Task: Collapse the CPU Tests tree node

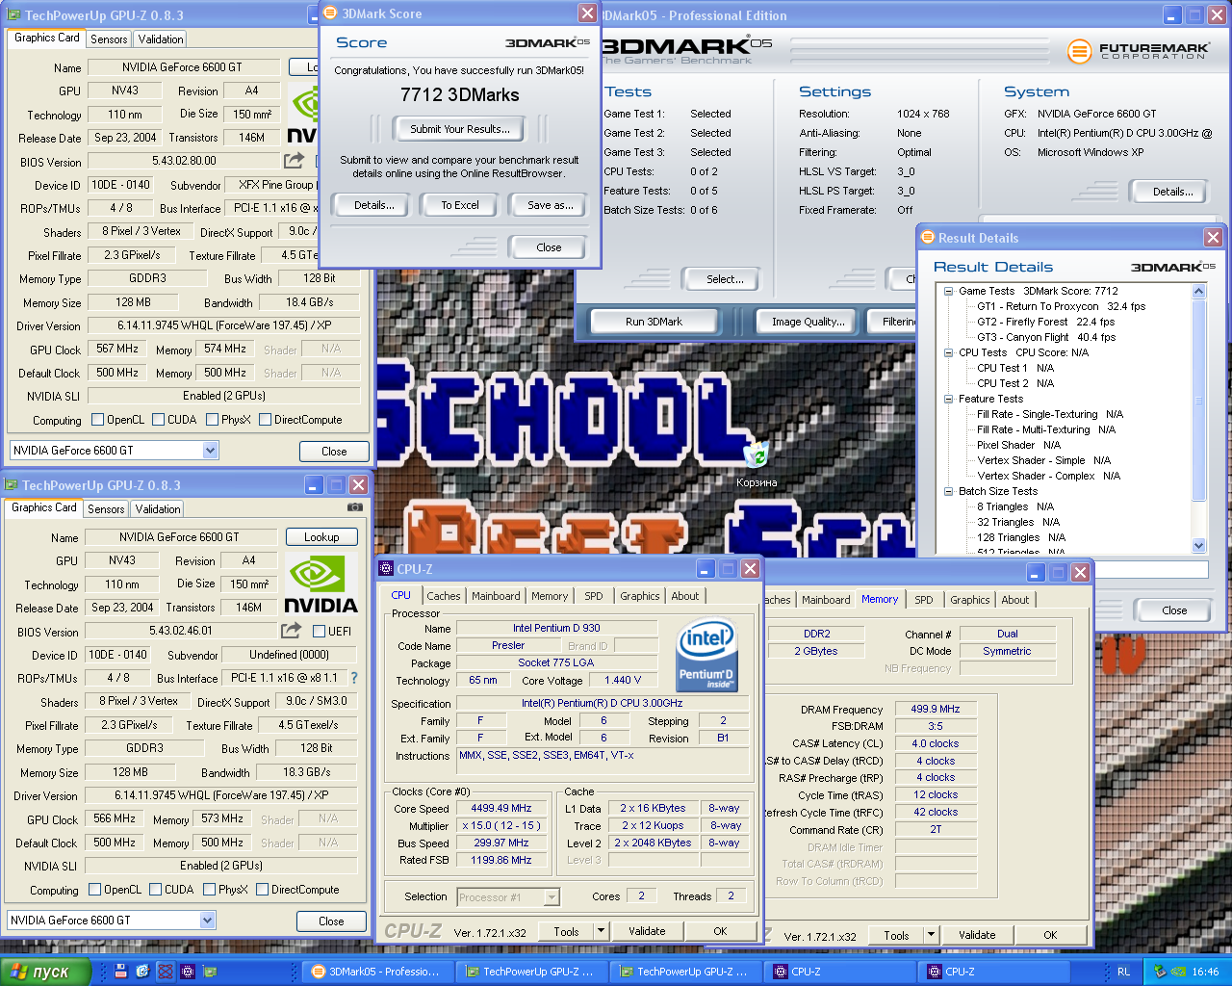Action: point(948,352)
